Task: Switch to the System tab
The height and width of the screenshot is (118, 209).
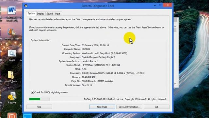Action: pos(31,13)
